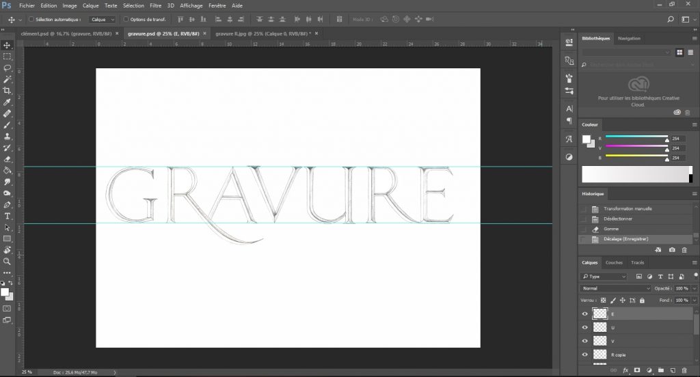Enable Sélection automatique checkbox
This screenshot has width=700, height=377.
click(x=31, y=19)
